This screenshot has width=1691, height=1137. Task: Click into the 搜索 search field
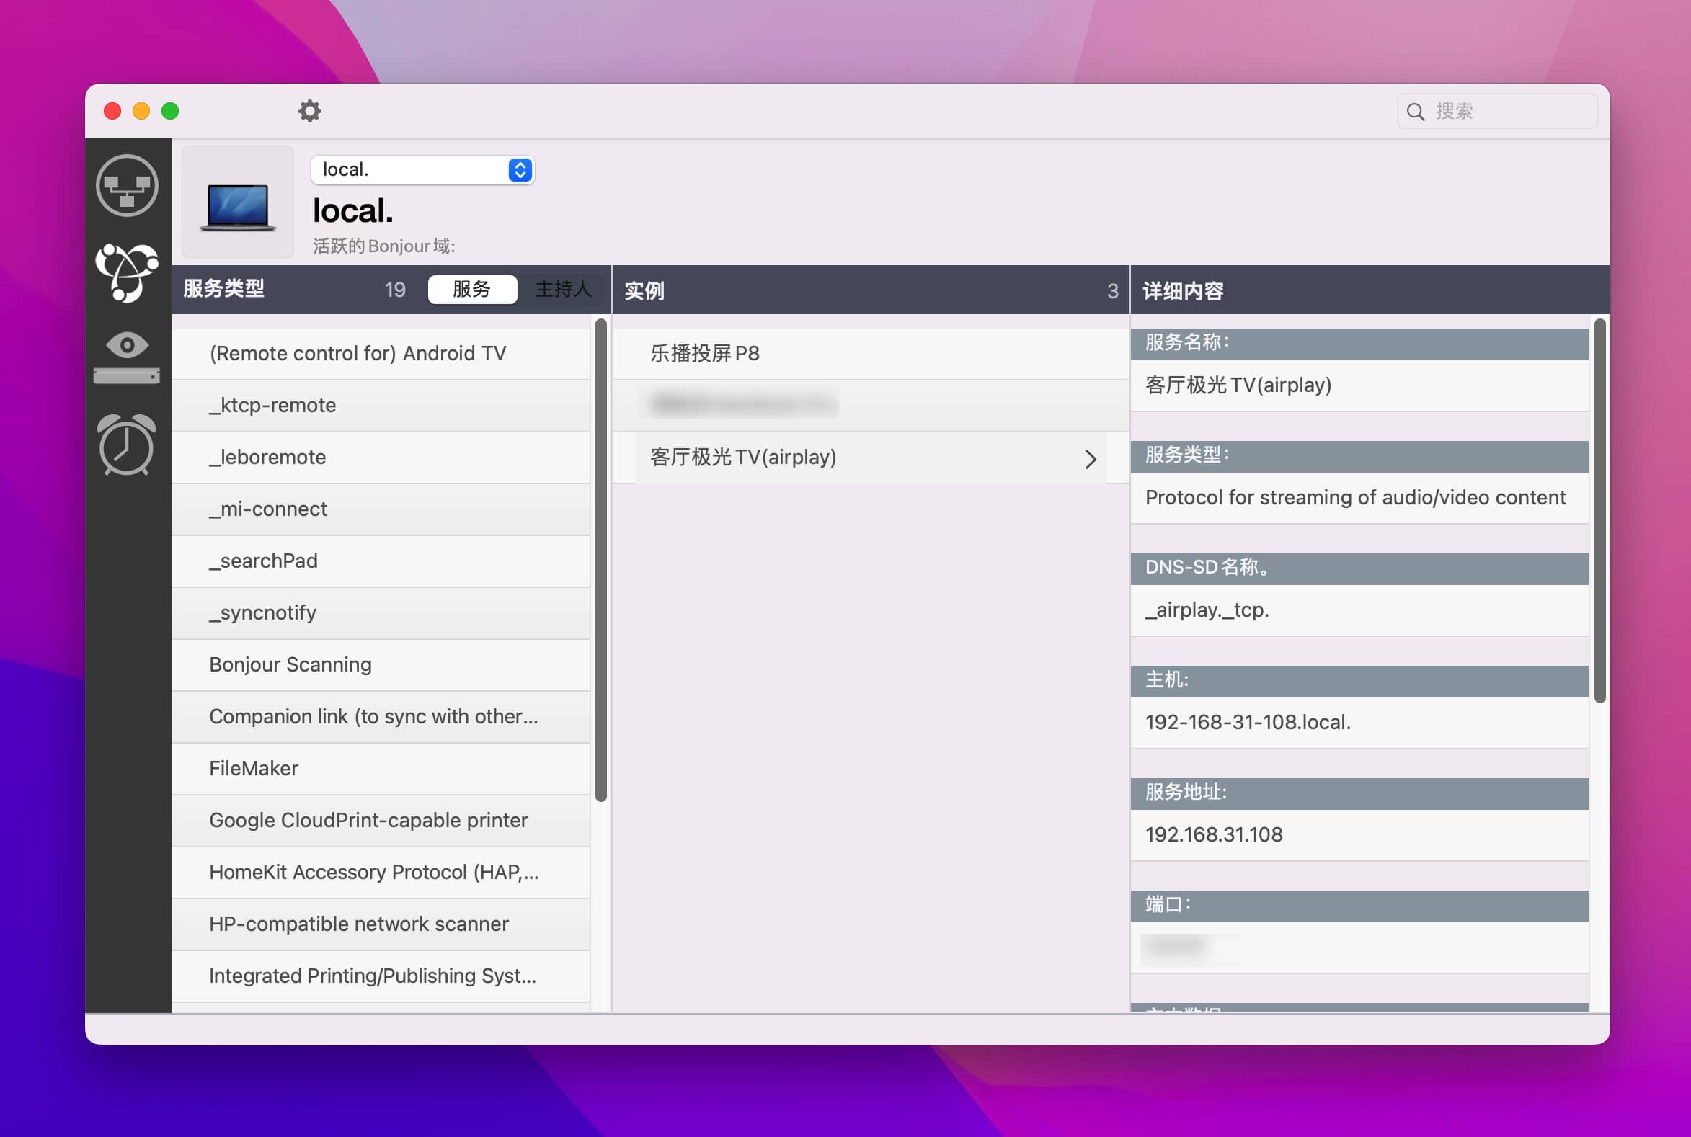pos(1497,112)
